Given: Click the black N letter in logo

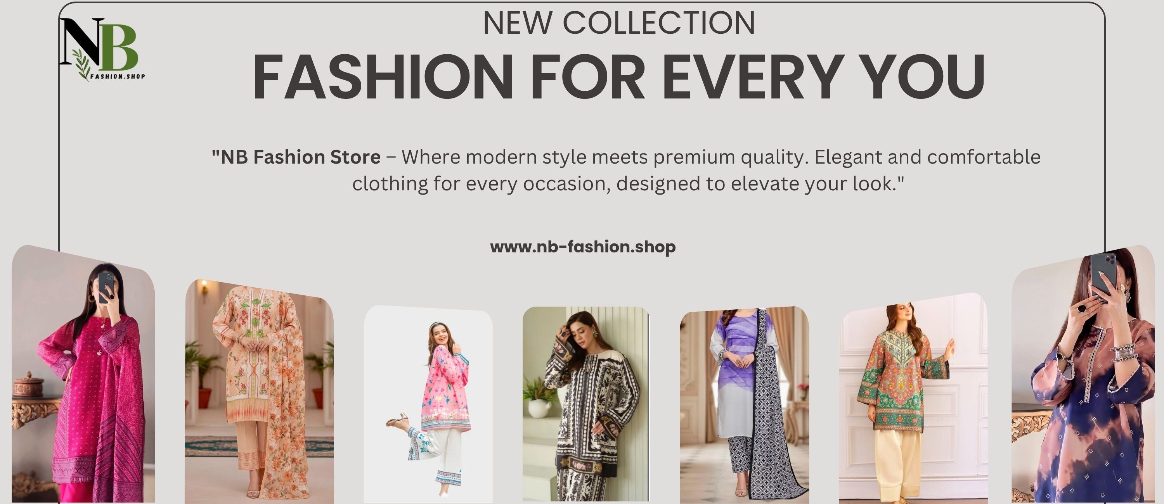Looking at the screenshot, I should pyautogui.click(x=82, y=41).
